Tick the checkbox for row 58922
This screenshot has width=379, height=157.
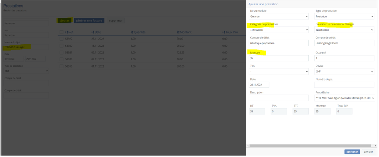[62, 39]
